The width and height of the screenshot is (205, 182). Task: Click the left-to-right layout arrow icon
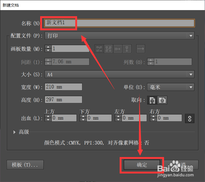pyautogui.click(x=141, y=49)
